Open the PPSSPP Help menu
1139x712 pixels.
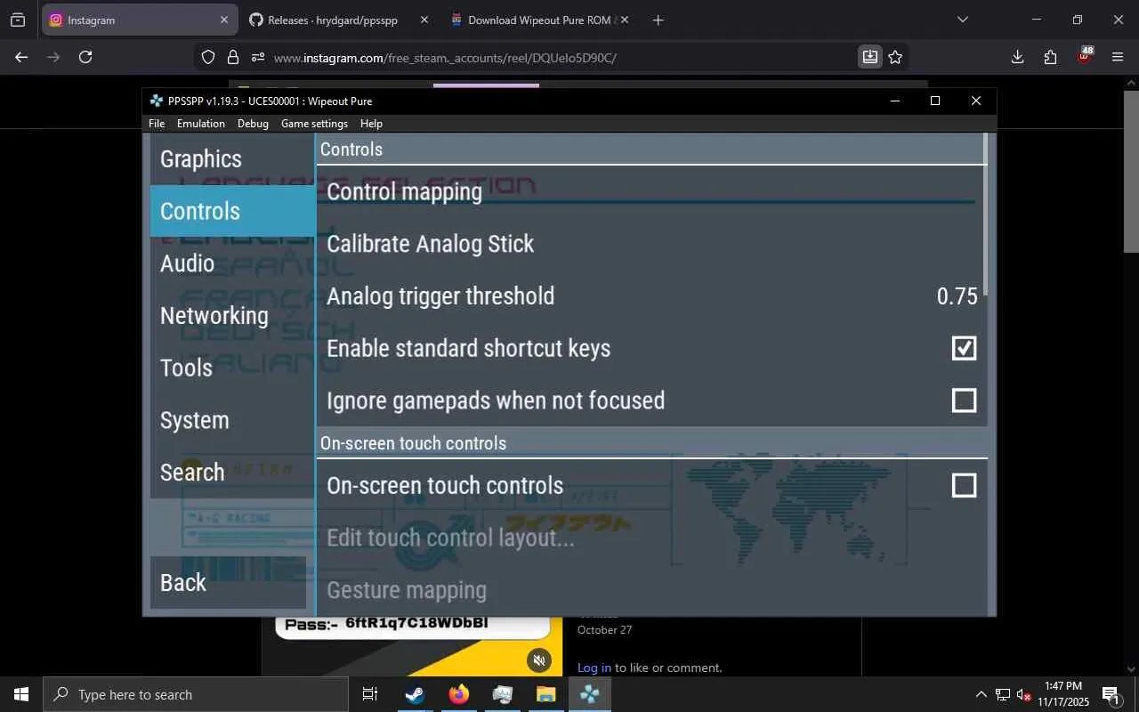click(371, 124)
